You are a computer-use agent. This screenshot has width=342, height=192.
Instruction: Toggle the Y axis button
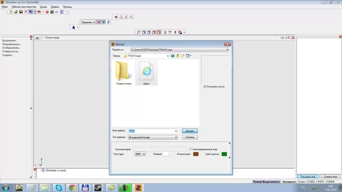[104, 22]
